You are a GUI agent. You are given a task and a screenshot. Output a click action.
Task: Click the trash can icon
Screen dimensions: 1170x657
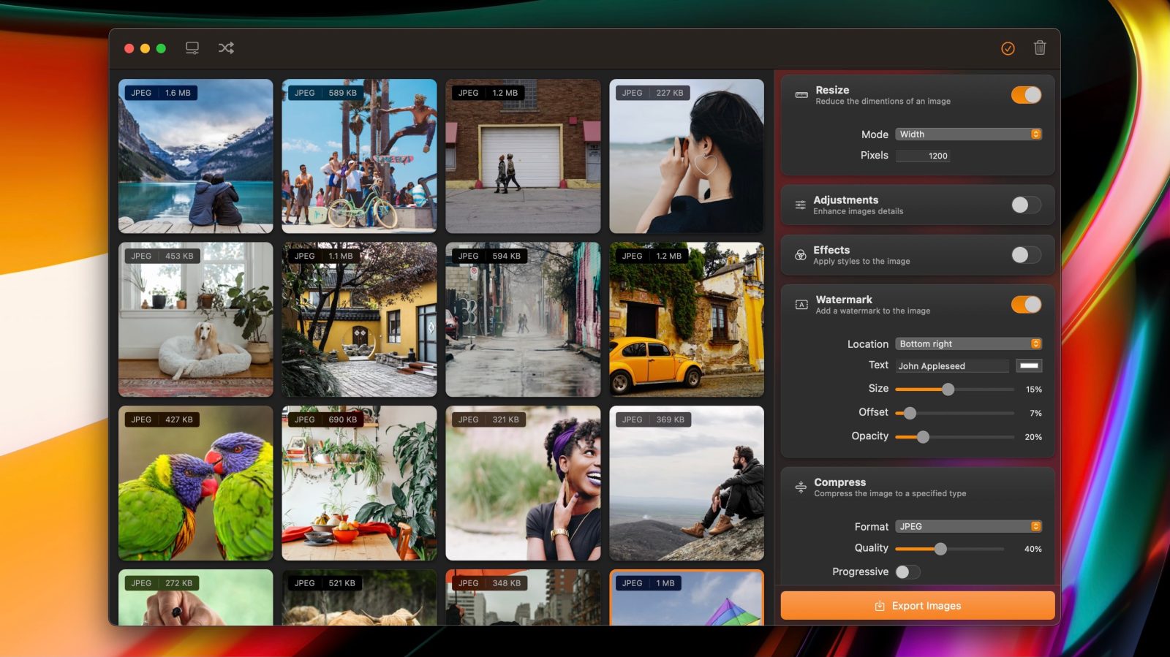[x=1039, y=48]
